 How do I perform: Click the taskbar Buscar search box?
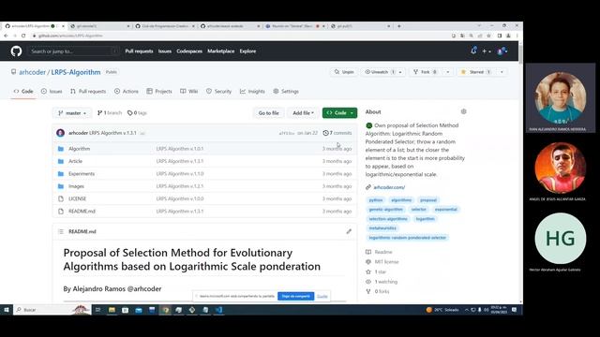(x=52, y=310)
